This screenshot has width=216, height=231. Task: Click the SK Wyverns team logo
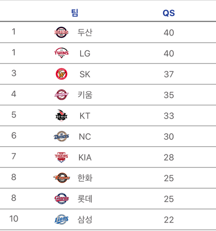61,74
